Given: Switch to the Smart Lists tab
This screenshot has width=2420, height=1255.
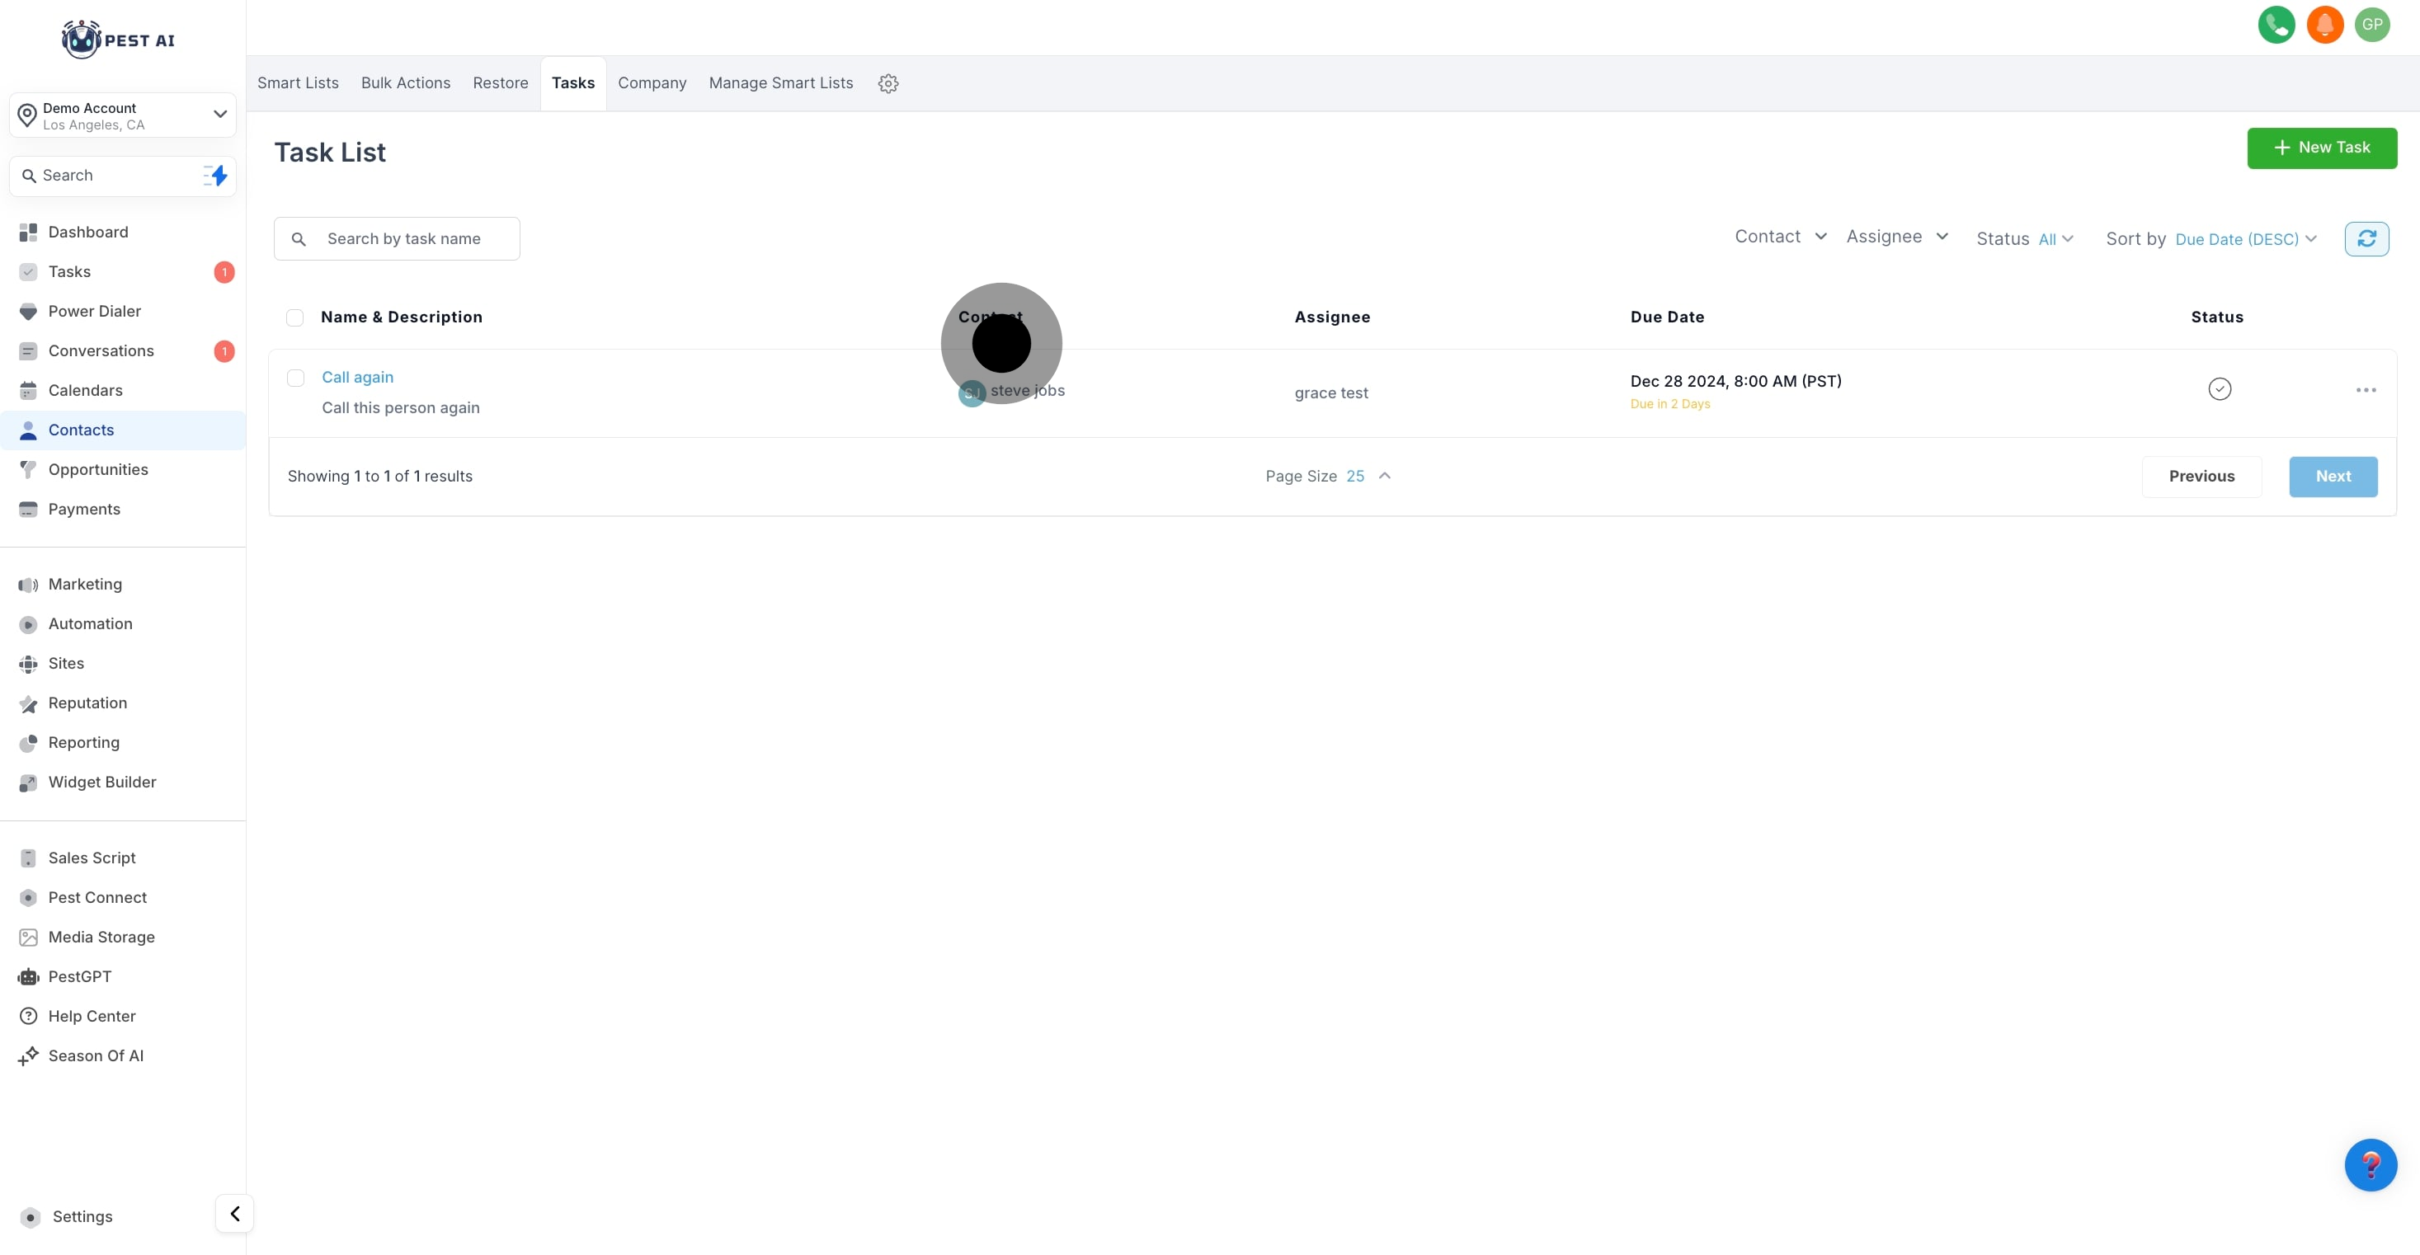Looking at the screenshot, I should (298, 83).
